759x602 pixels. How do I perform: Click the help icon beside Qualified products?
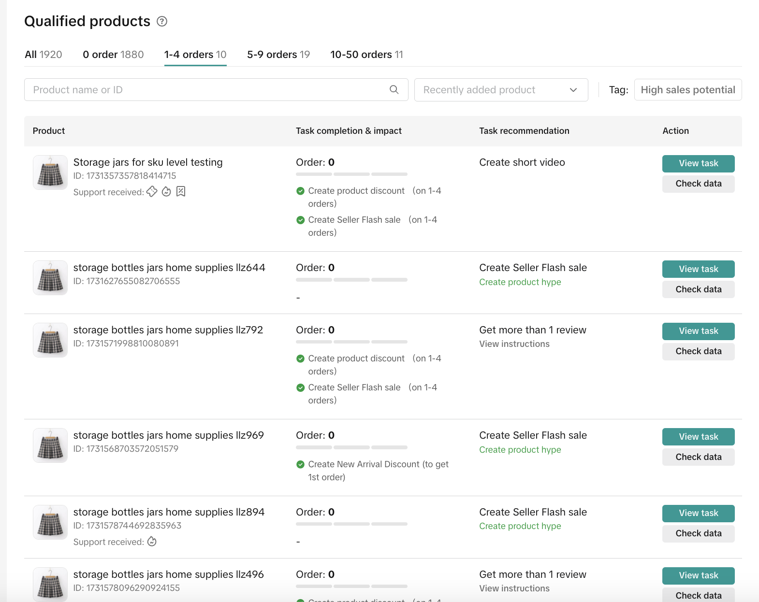pos(162,21)
